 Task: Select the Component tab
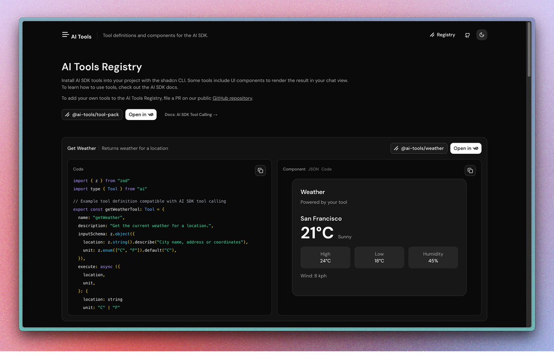294,169
